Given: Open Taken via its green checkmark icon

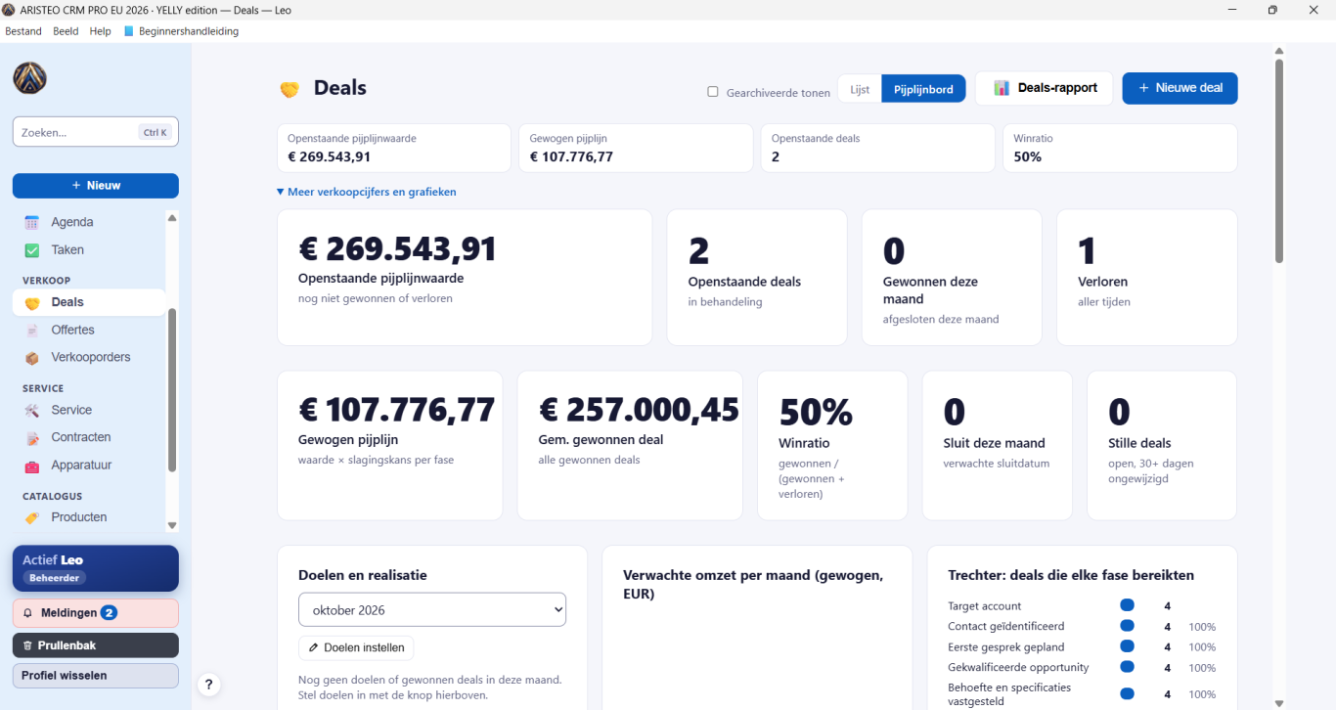Looking at the screenshot, I should (x=32, y=249).
